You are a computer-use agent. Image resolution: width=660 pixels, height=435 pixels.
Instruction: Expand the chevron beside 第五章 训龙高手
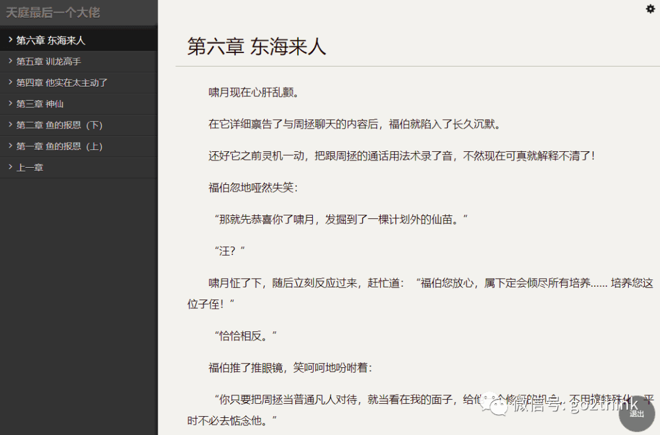pos(10,61)
